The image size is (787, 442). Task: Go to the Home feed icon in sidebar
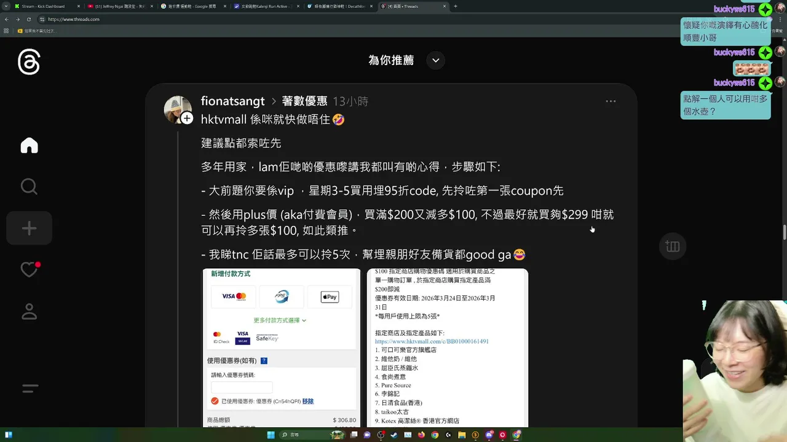coord(29,145)
